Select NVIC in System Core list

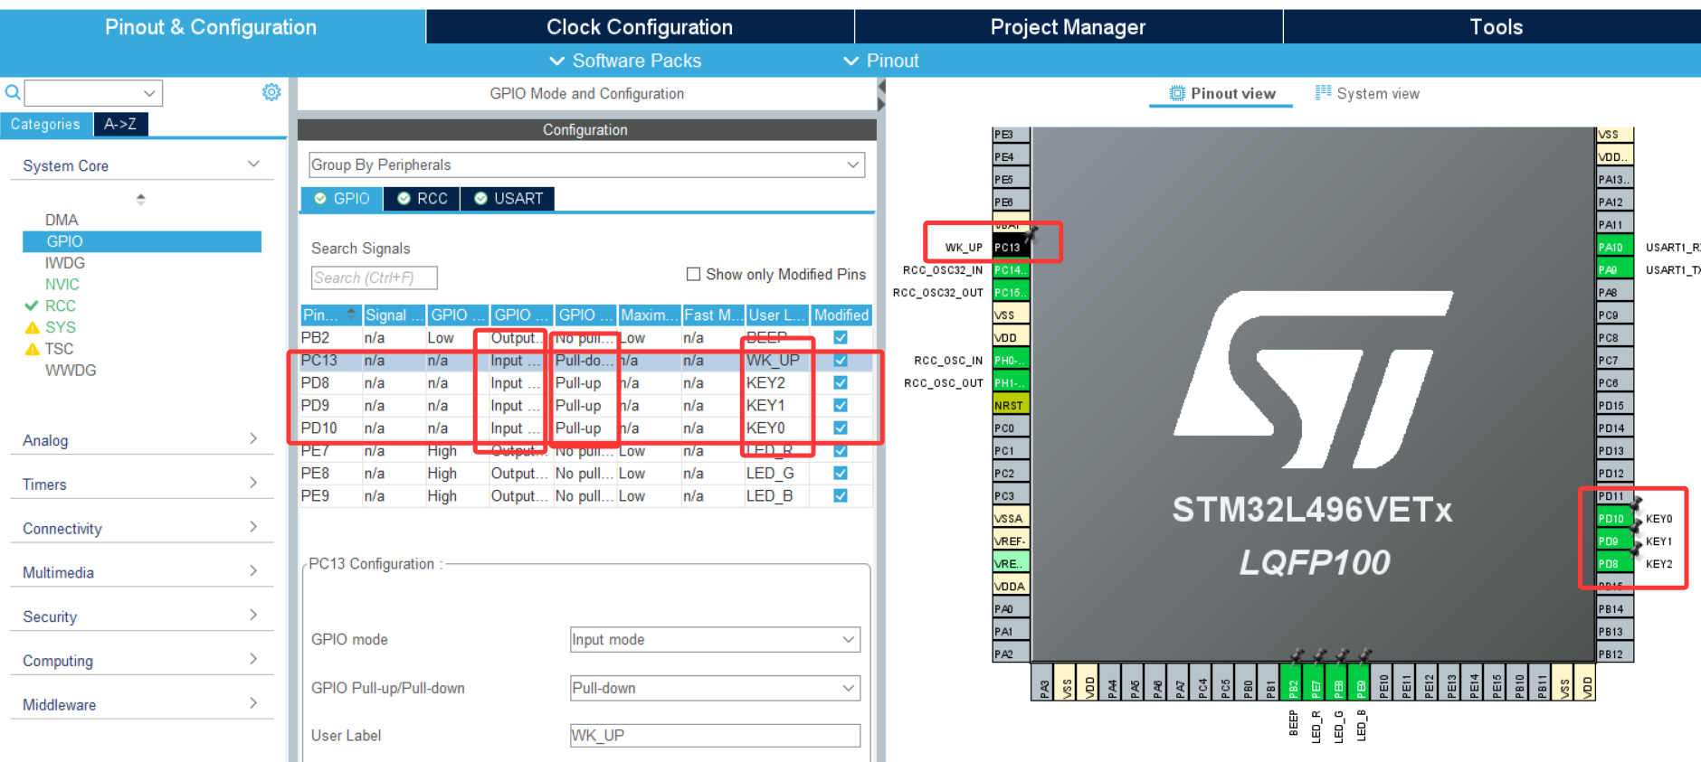pyautogui.click(x=62, y=284)
